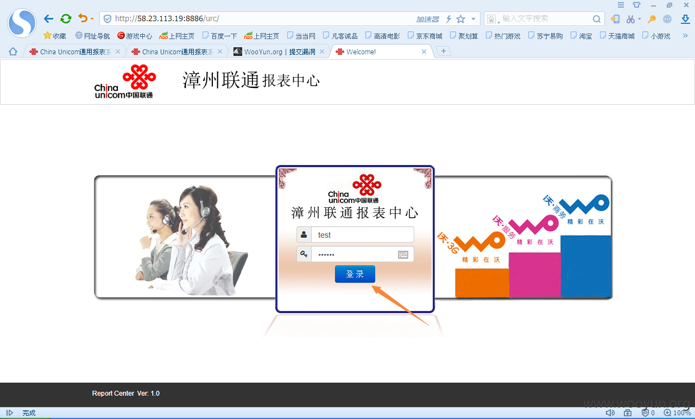
Task: Open the 京东商城 bookmark
Action: 425,36
